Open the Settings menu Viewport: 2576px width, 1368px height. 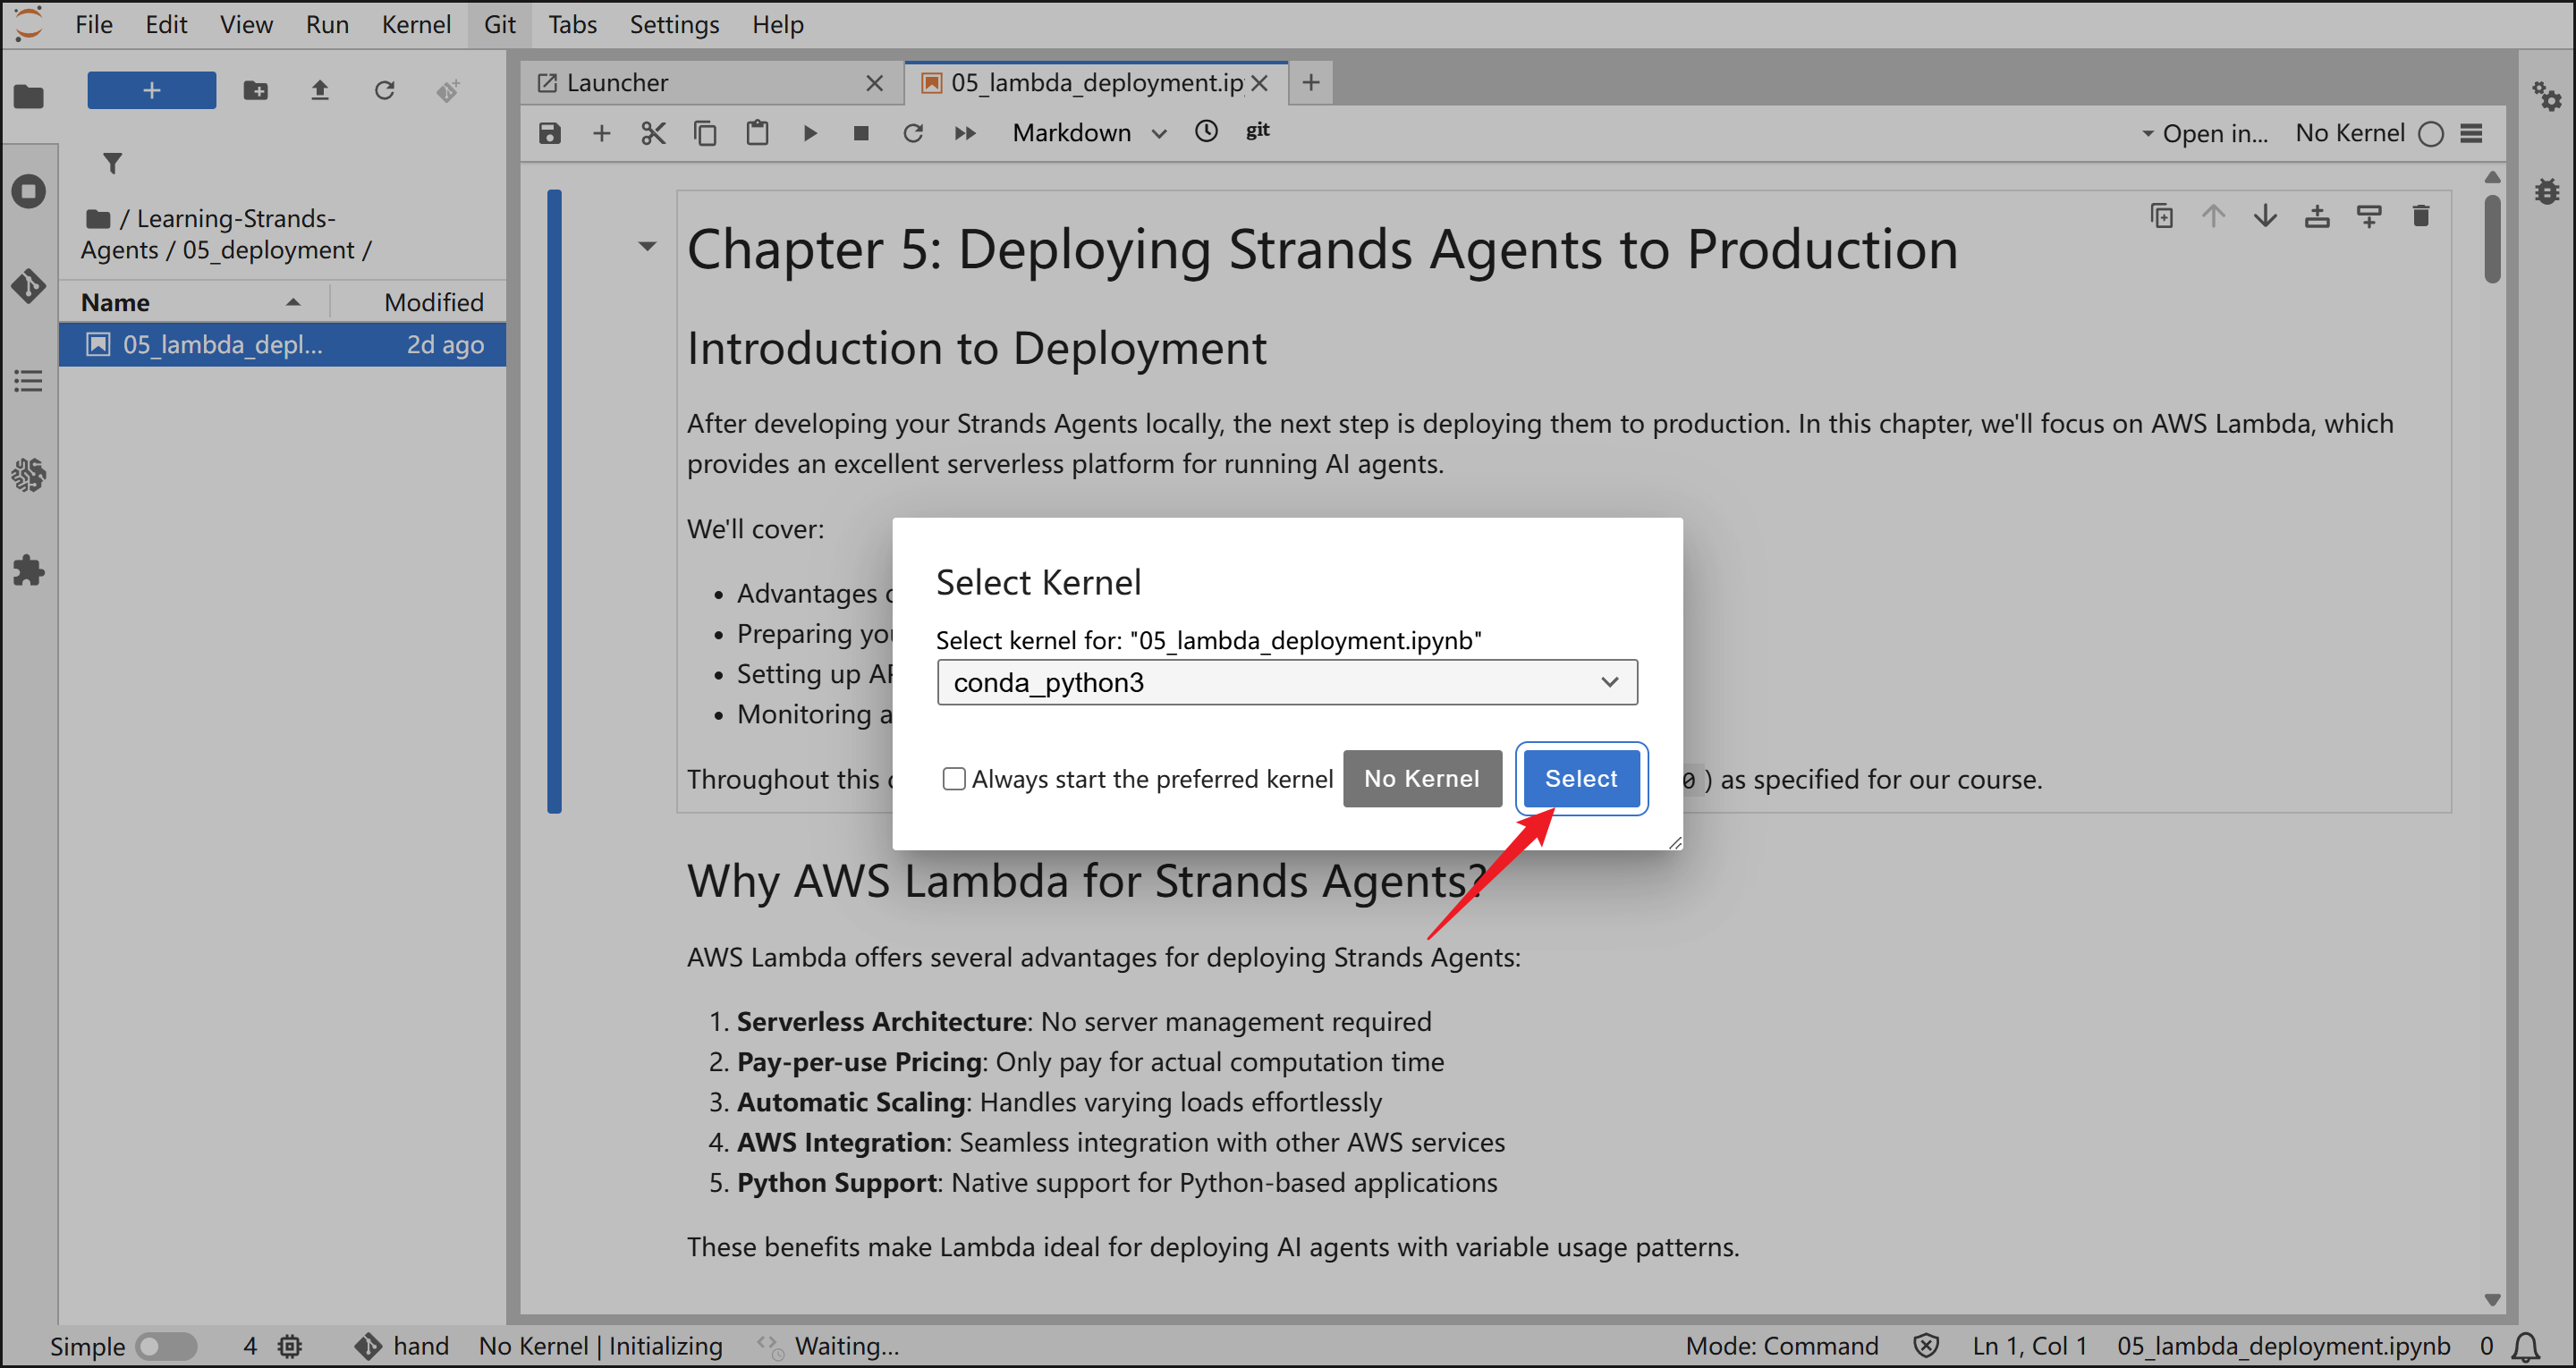674,24
